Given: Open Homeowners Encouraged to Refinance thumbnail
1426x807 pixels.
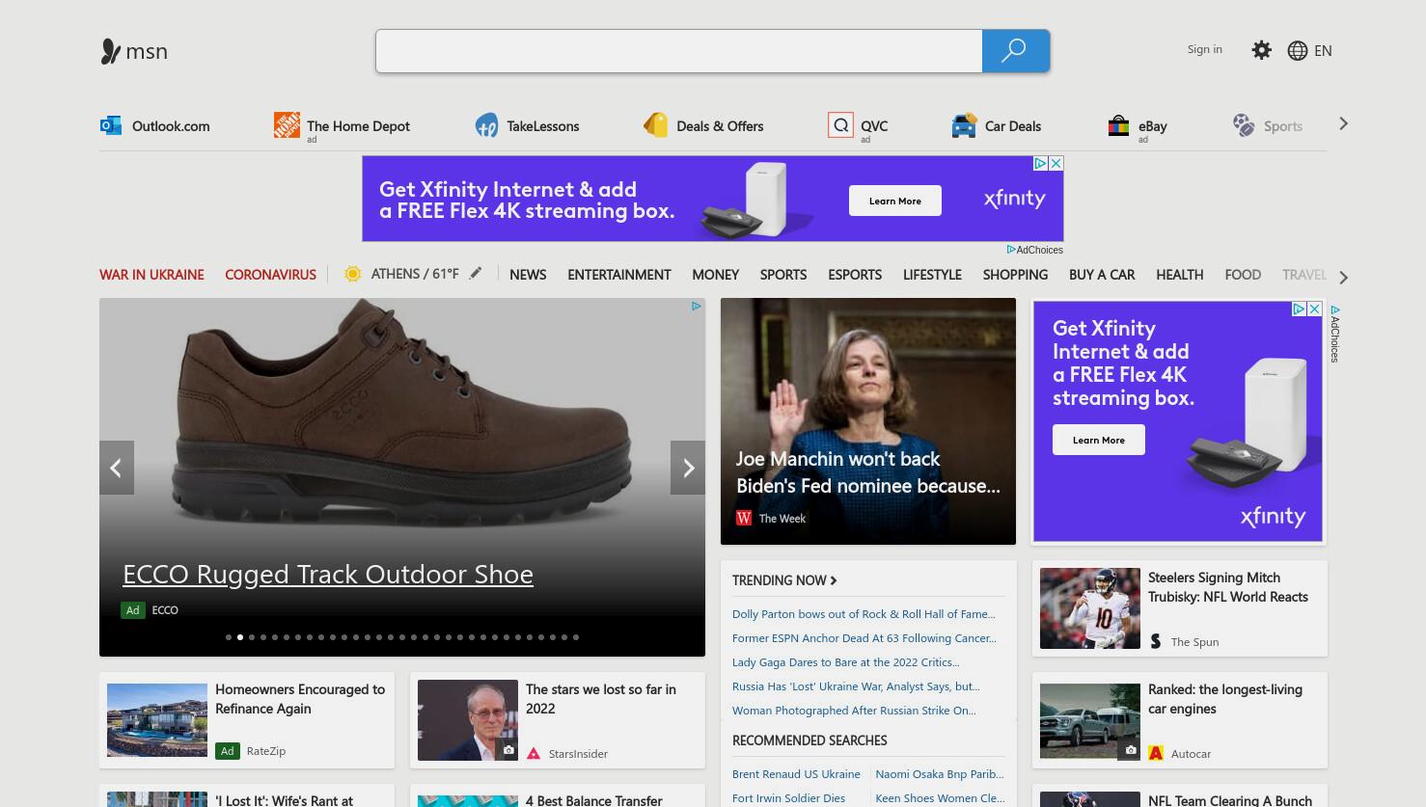Looking at the screenshot, I should (157, 720).
